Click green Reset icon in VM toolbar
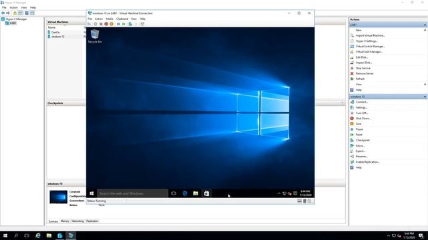Screen dimensions: 428x240 124,24
